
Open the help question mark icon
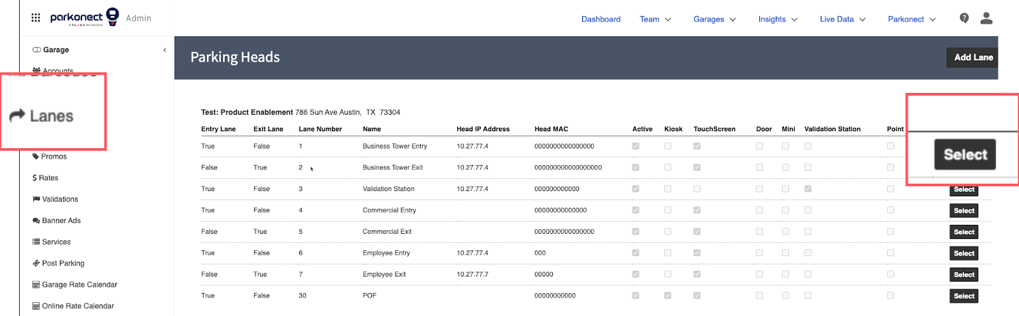click(x=964, y=18)
